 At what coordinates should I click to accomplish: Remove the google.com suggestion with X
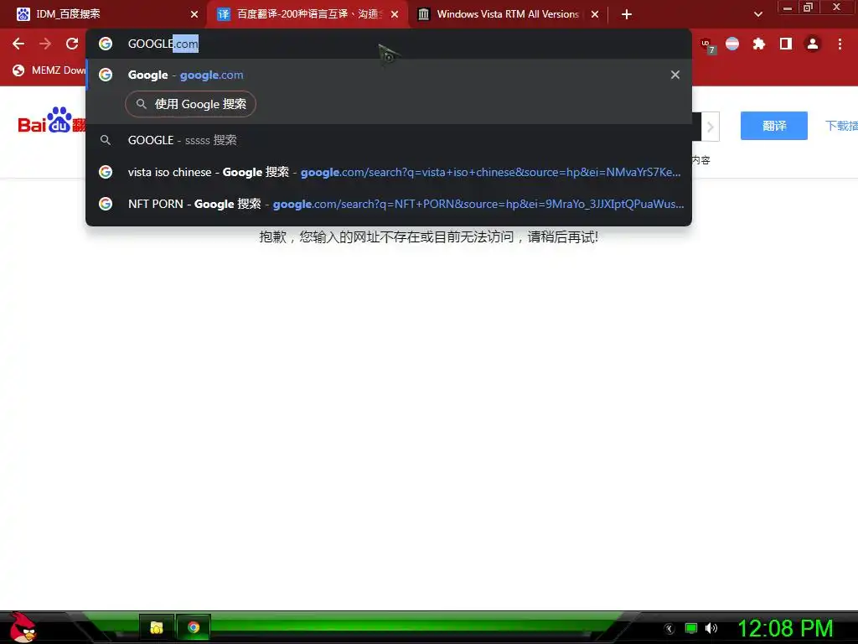[675, 75]
